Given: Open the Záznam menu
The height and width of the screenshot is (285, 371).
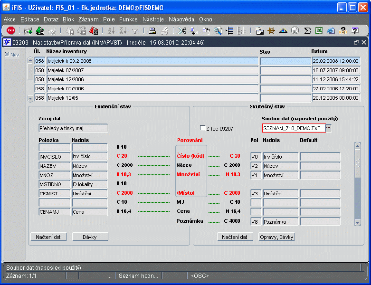Looking at the screenshot, I should tap(88, 19).
